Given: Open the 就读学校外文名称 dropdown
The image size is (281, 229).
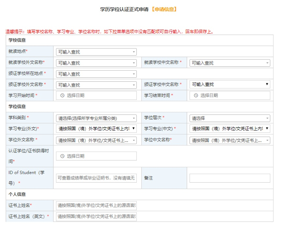Looking at the screenshot, I should (x=96, y=63).
